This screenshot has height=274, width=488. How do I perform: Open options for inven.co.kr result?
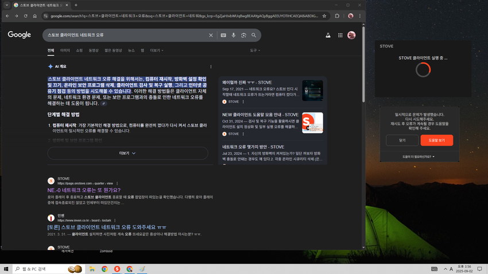pos(115,220)
